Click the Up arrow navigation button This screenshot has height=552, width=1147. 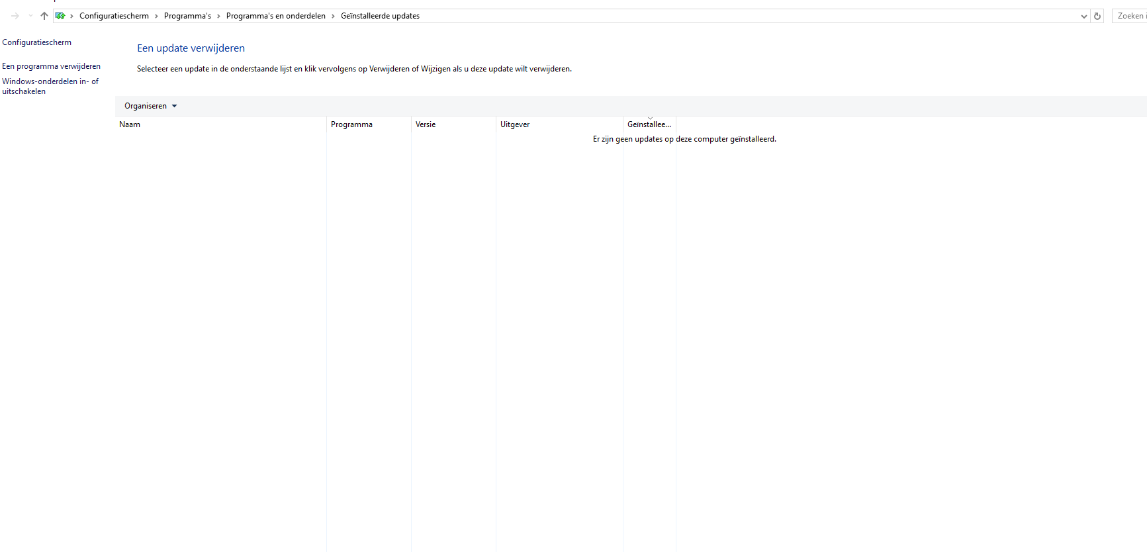click(x=44, y=16)
